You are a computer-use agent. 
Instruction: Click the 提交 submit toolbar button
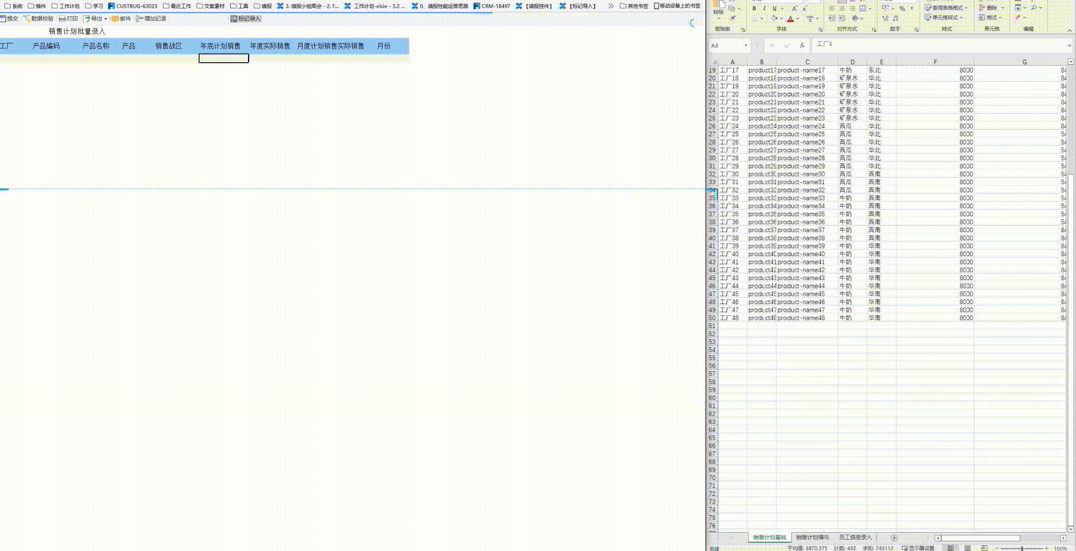(x=9, y=18)
